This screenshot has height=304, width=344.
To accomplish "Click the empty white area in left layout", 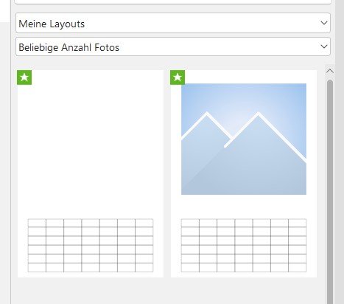I will (91, 148).
